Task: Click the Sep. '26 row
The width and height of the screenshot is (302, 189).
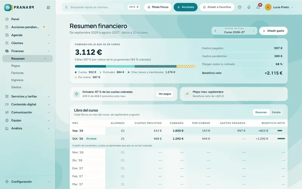Action: point(179,131)
